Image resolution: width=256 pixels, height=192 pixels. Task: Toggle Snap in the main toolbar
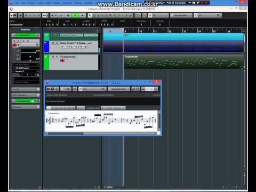150,15
